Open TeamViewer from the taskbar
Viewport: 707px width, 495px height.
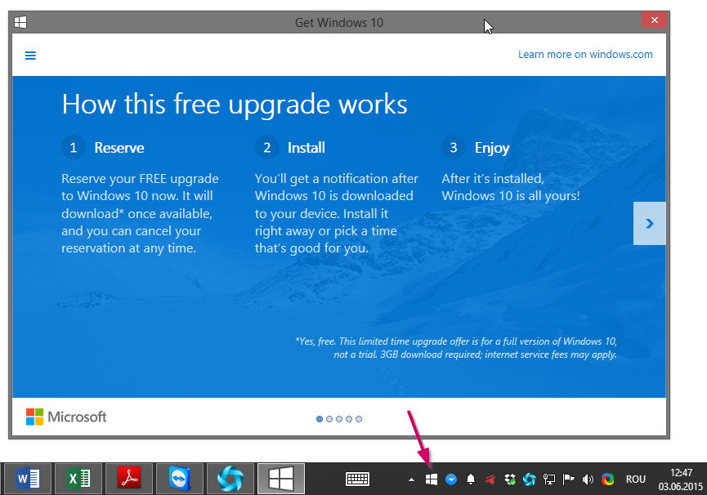[180, 479]
